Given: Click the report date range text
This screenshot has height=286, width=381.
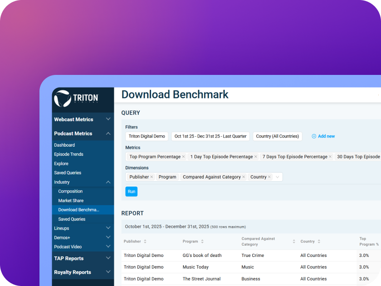Looking at the screenshot, I should [x=167, y=227].
